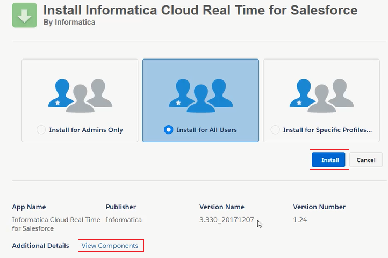Screen dimensions: 388x258
Task: Click the Install for Specific Profiles label
Action: [x=327, y=130]
